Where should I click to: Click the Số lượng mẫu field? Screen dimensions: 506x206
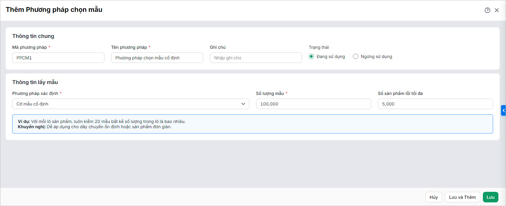click(x=314, y=104)
